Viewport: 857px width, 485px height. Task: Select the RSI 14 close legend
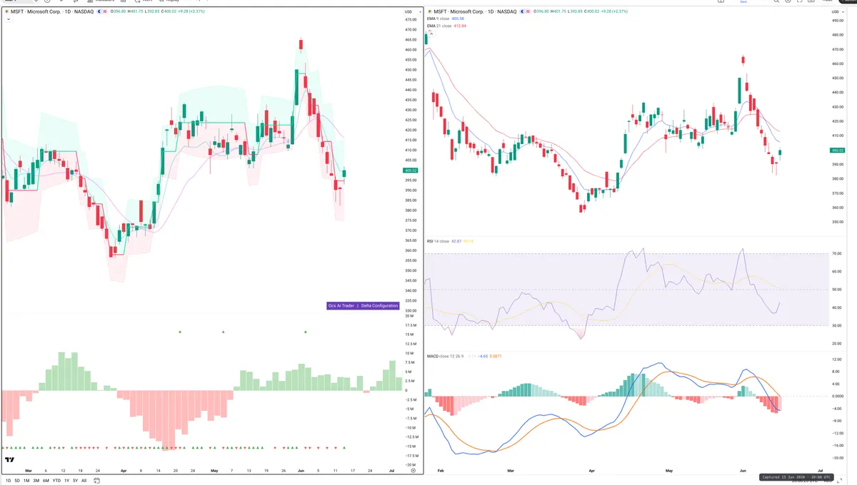(x=449, y=242)
